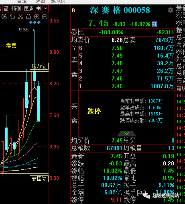185x204 pixels.
Task: Zoom out with the minus circle icon
Action: (x=45, y=17)
